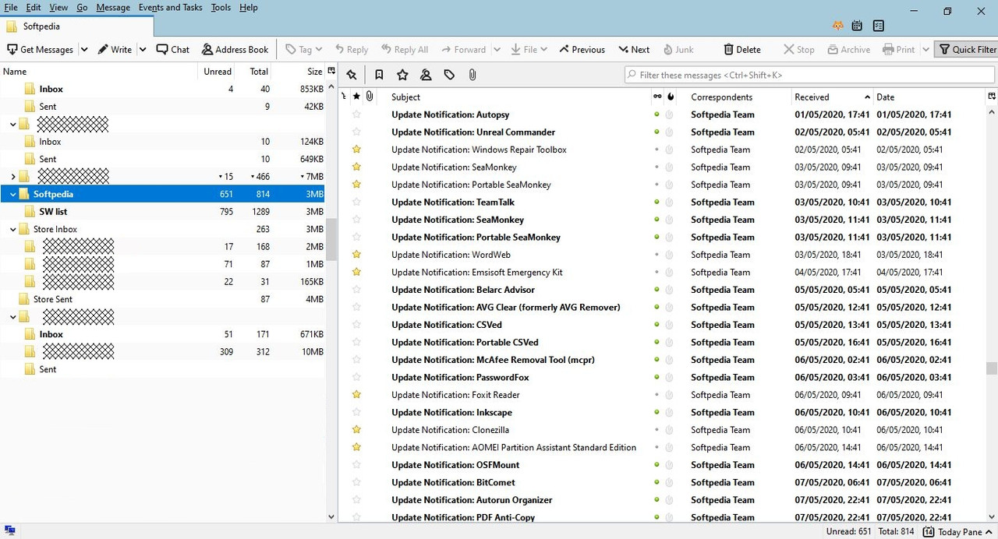This screenshot has width=998, height=539.
Task: Open the message list column picker
Action: pos(991,97)
